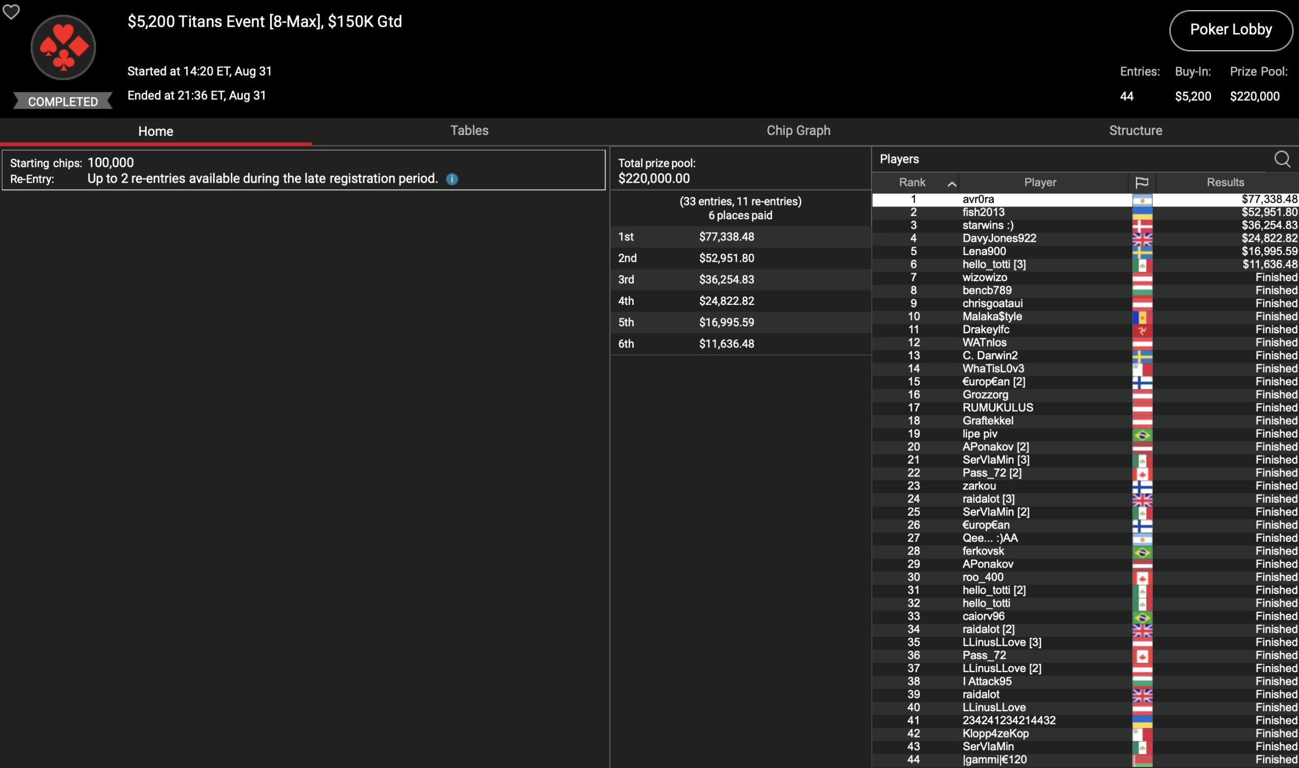Viewport: 1299px width, 768px height.
Task: Switch to the Tables tab
Action: [x=469, y=131]
